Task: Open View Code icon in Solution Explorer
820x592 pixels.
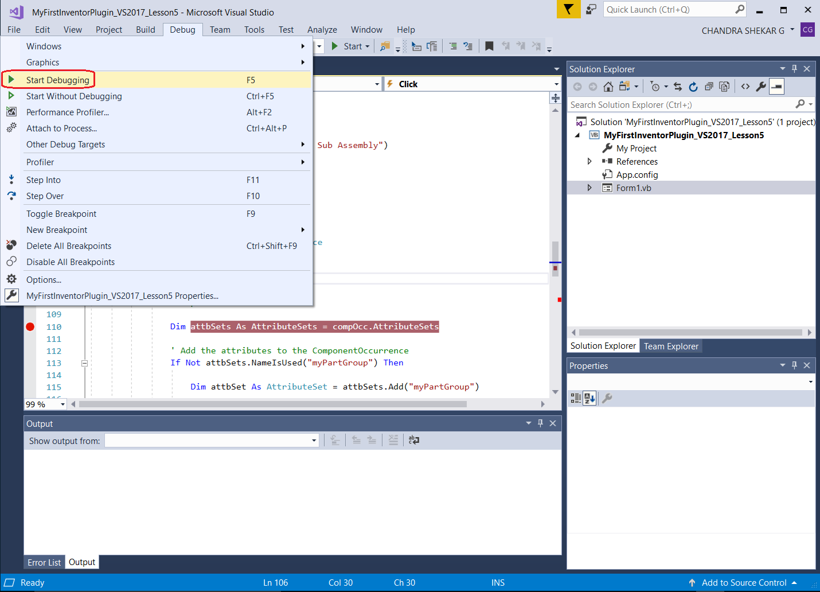Action: pos(745,87)
